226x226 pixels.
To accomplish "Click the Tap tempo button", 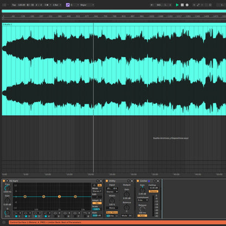I will [14, 5].
